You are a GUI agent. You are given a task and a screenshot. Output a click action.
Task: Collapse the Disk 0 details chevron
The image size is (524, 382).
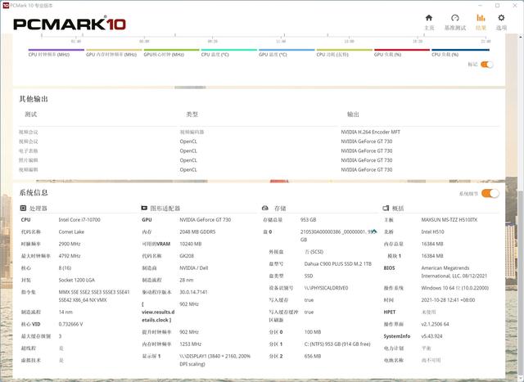pos(374,231)
